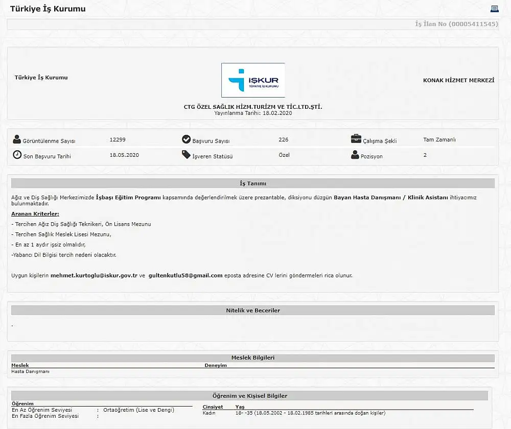
Task: Click the Öğrenim ve Kişisel Bilgiler header
Action: [x=250, y=396]
